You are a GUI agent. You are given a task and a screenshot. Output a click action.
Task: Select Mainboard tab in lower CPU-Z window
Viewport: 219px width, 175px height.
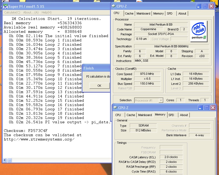[145, 115]
